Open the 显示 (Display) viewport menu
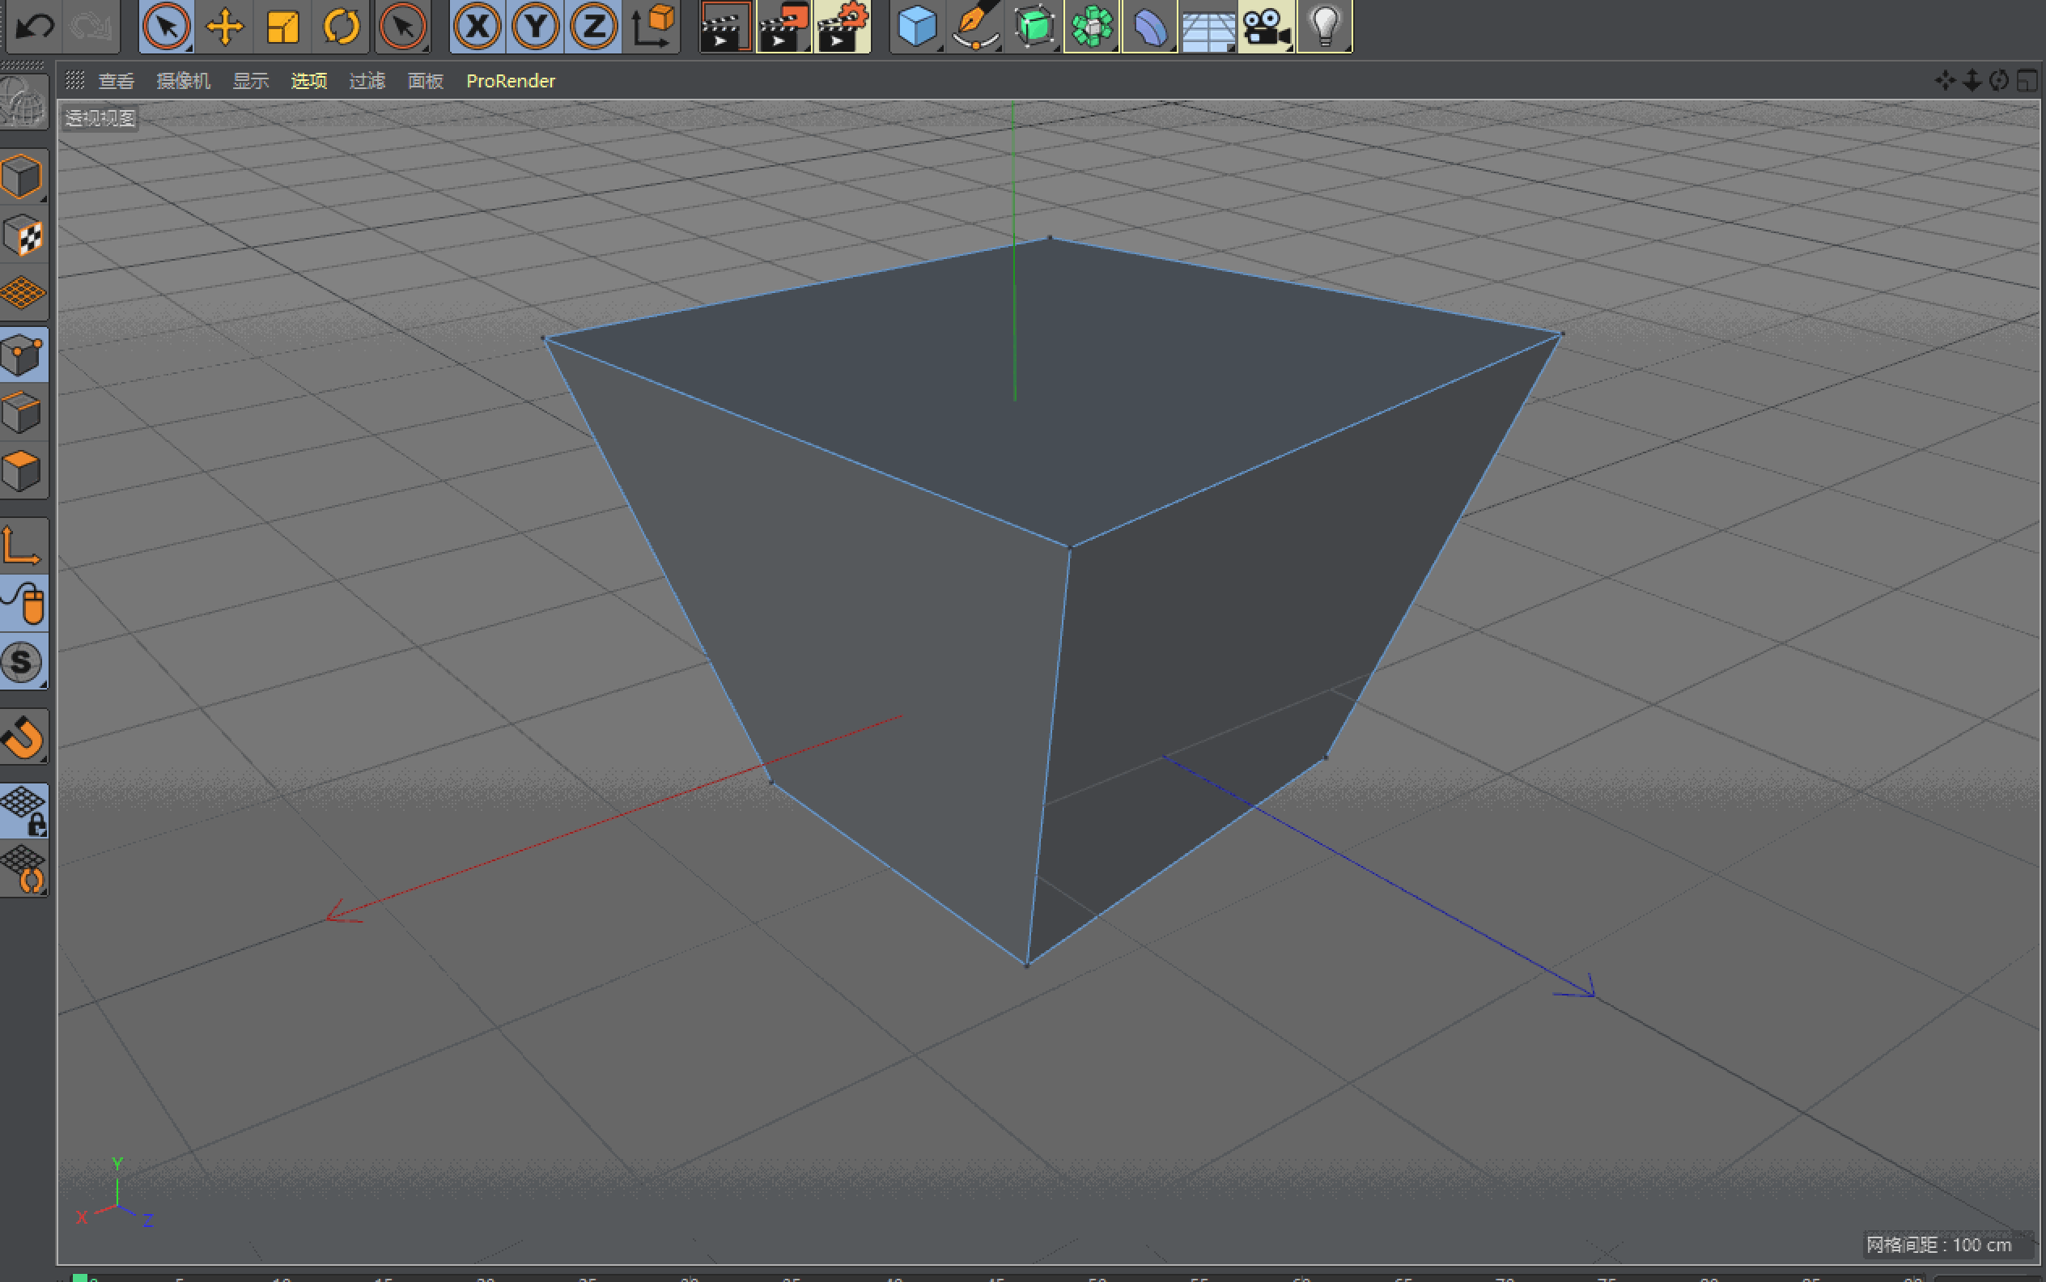 [x=251, y=81]
